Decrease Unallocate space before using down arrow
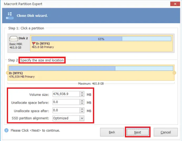This screenshot has height=141, width=182. point(82,103)
